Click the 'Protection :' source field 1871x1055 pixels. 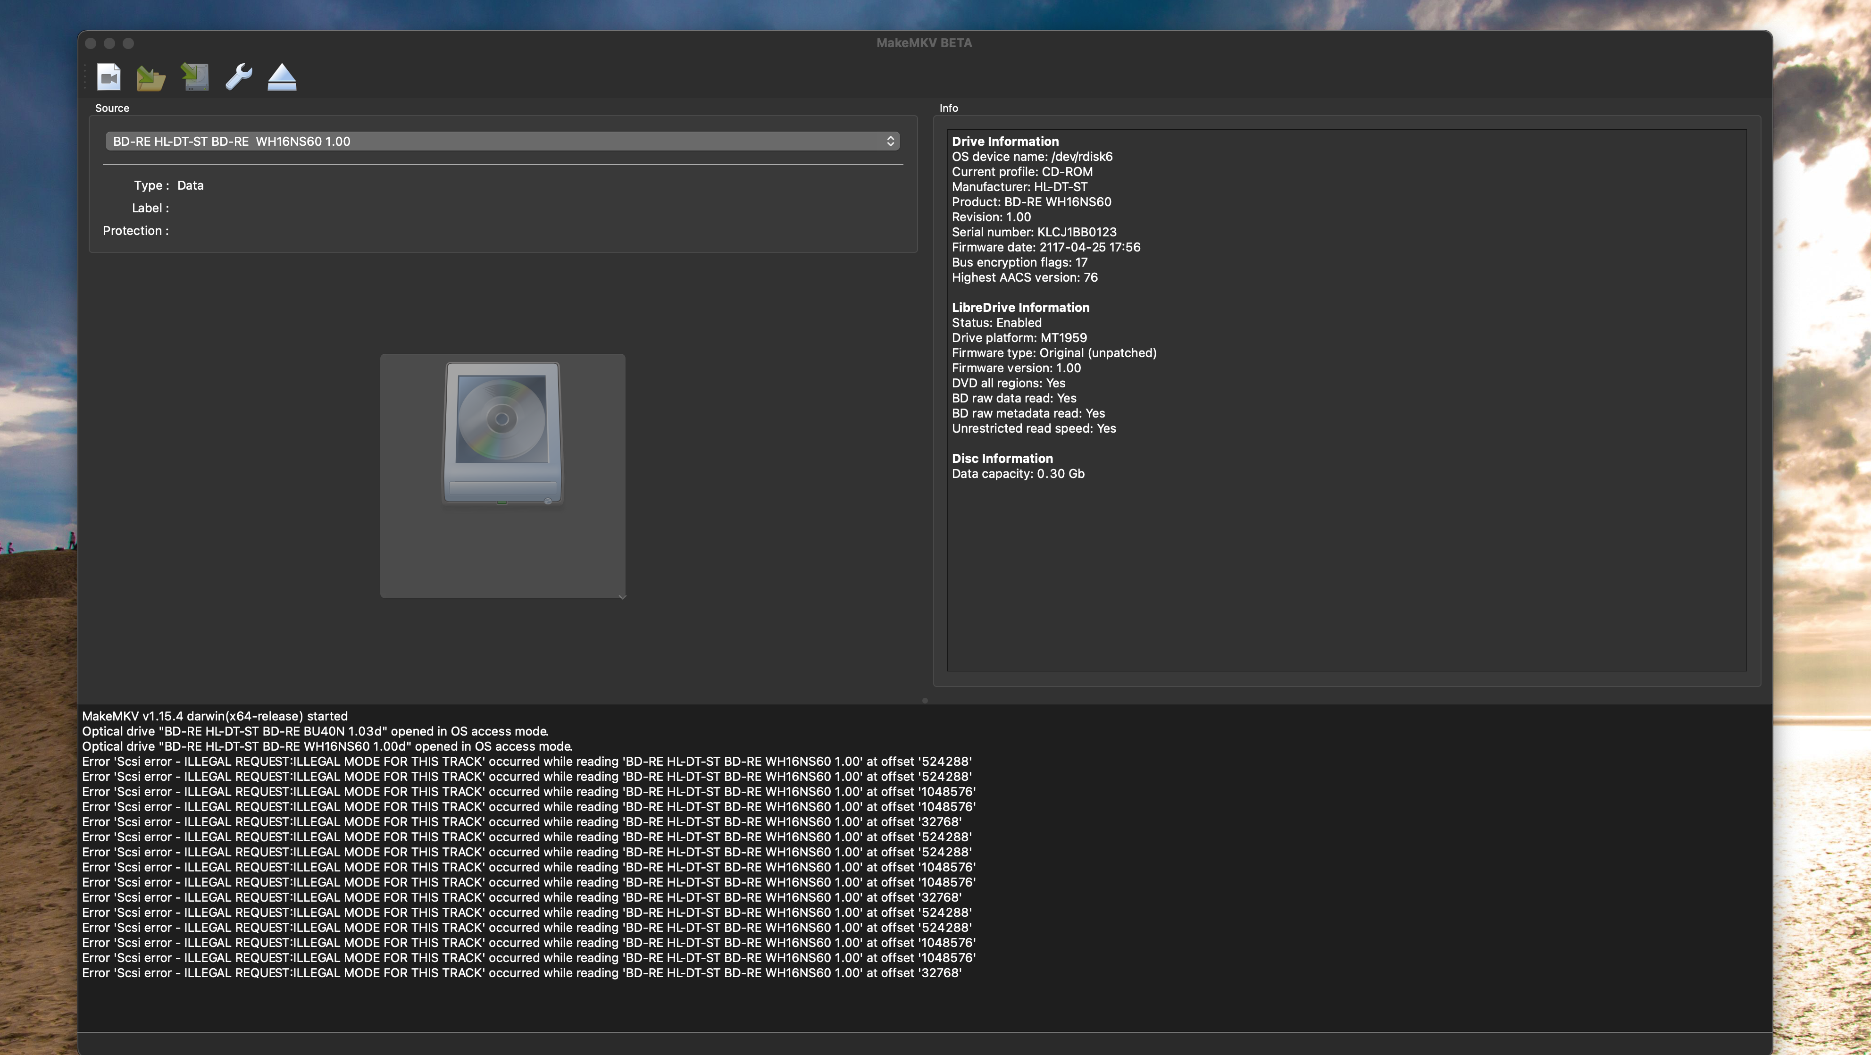(136, 231)
